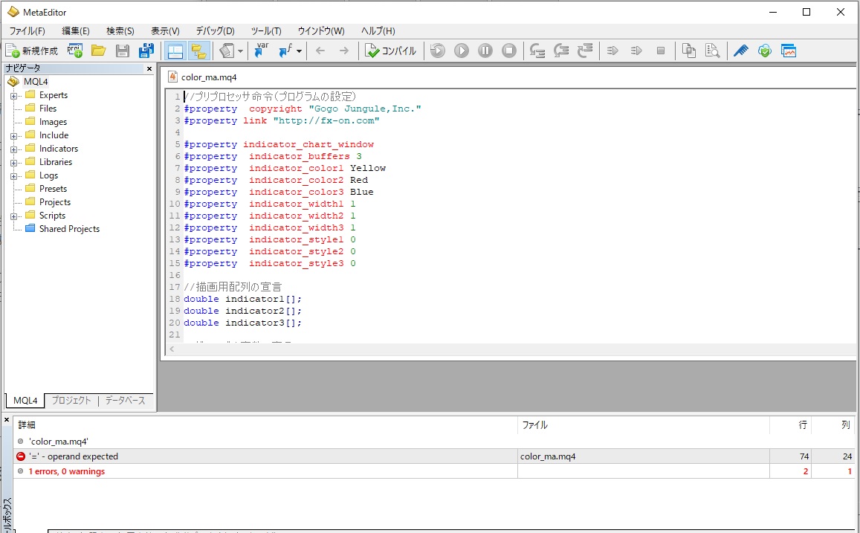Expand the Scripts folder tree node

(13, 216)
